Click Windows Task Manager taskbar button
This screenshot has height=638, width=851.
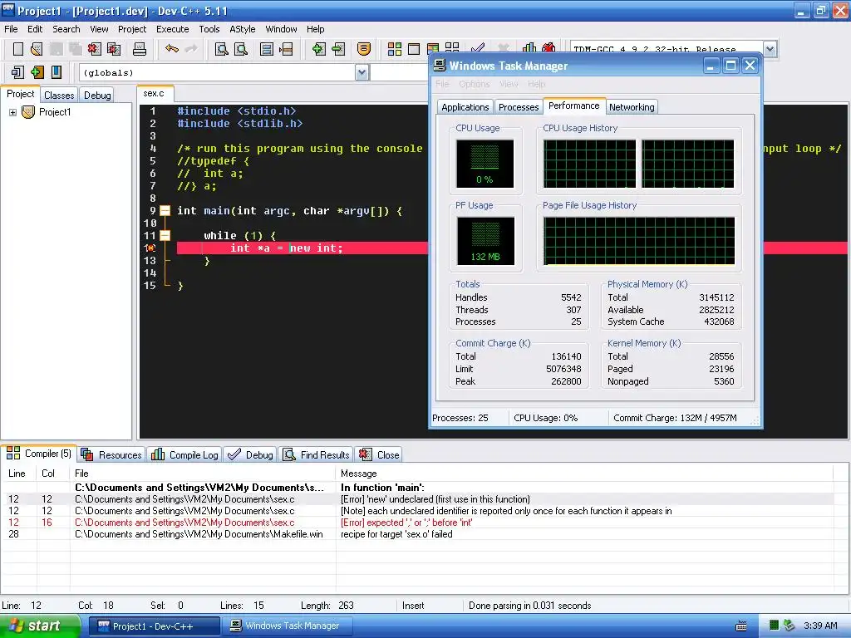pyautogui.click(x=288, y=626)
